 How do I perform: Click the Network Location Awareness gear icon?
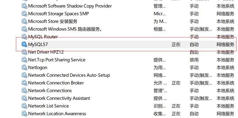(24, 114)
